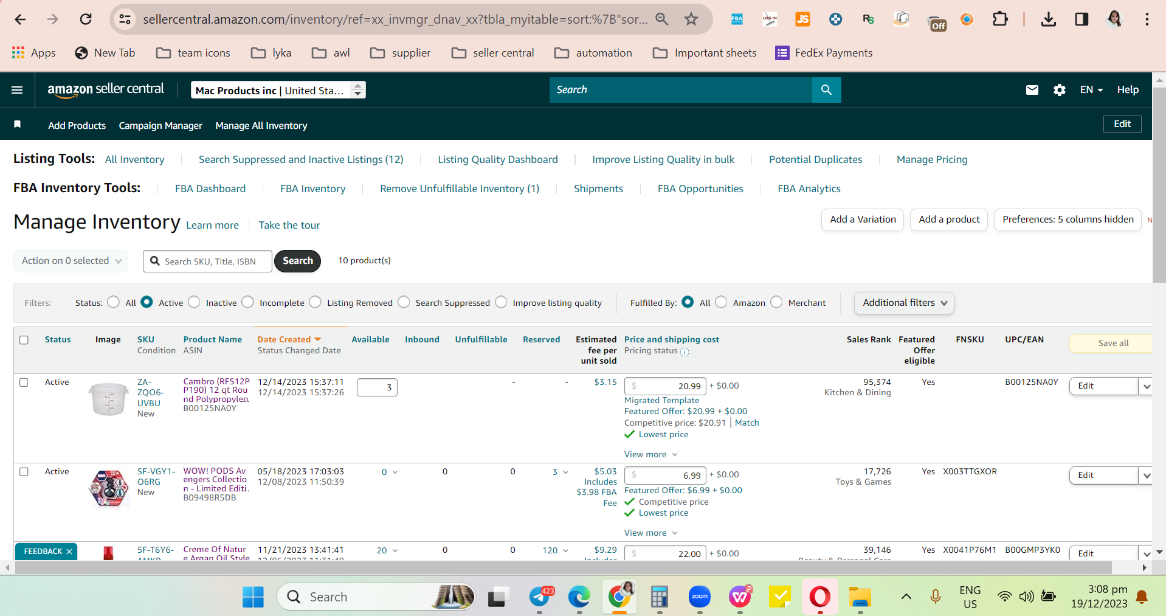Open the settings gear icon
Image resolution: width=1166 pixels, height=616 pixels.
pyautogui.click(x=1060, y=90)
